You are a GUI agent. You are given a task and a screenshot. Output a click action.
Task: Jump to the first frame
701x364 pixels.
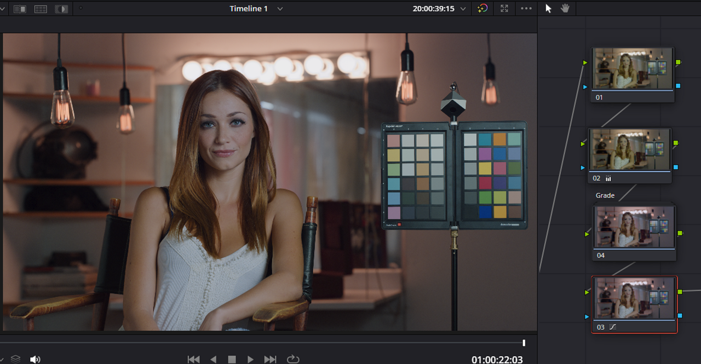(x=193, y=359)
